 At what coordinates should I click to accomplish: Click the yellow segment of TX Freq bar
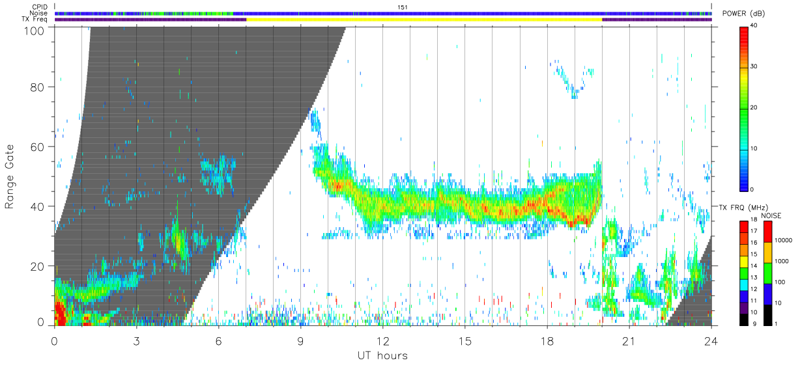(x=424, y=20)
